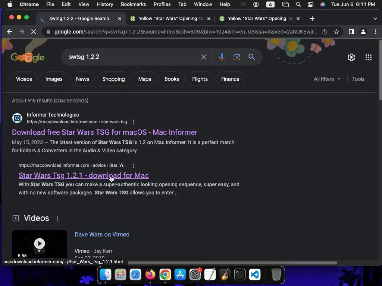The height and width of the screenshot is (286, 382).
Task: Open Chrome side panel
Action: click(351, 32)
